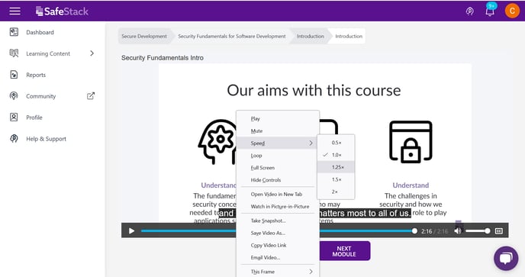Mute video using the speaker icon
This screenshot has width=525, height=277.
(458, 230)
